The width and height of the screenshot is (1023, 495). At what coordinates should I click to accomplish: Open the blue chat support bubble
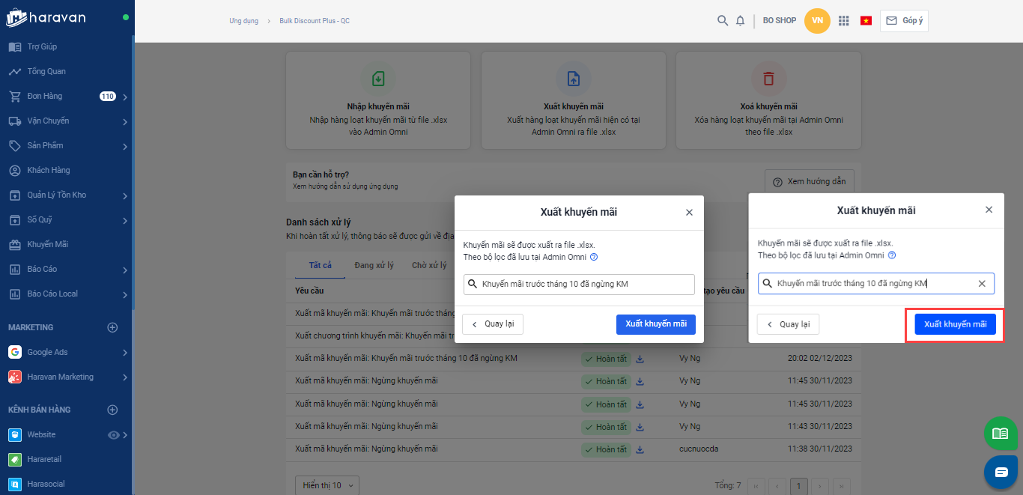pos(1001,472)
